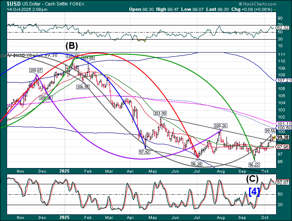This screenshot has width=292, height=221.
Task: Select the 96.22 low price callout
Action: [x=254, y=165]
